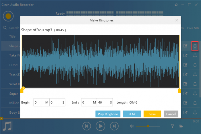Edit tags for the Body Li row
The image size is (201, 134).
185,112
